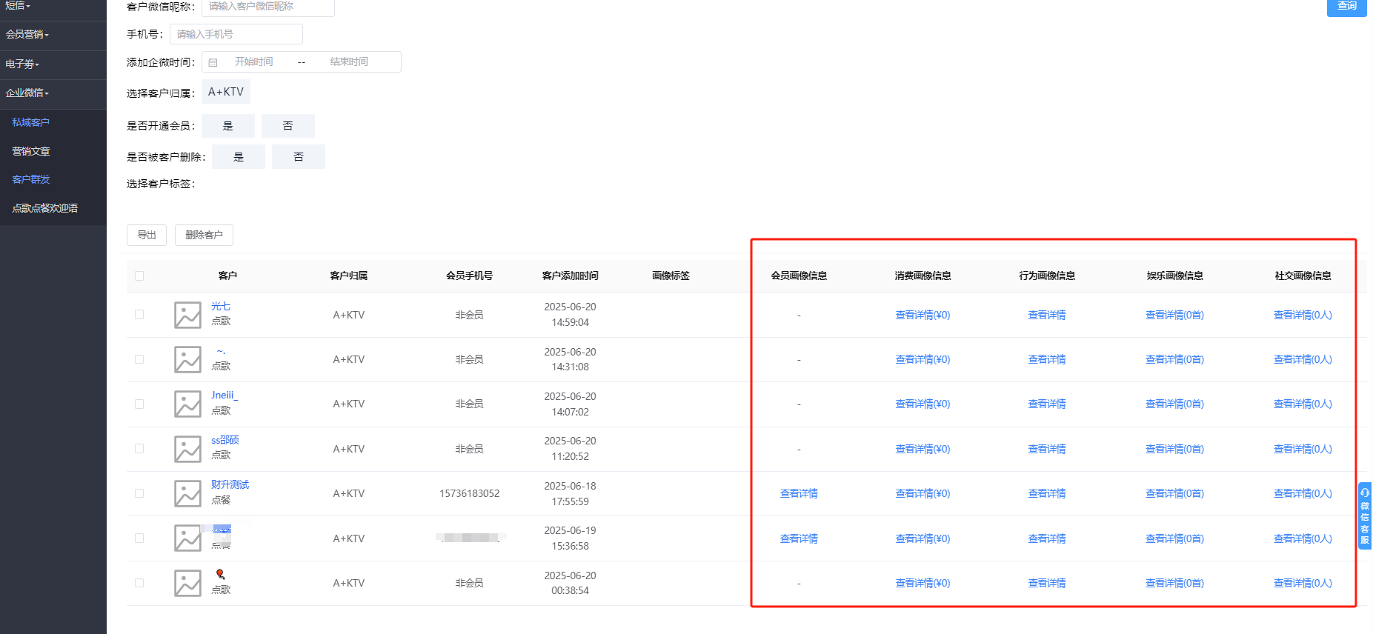Click avatar in the 2025-06-19 15:36:58 row
The width and height of the screenshot is (1373, 634).
click(x=187, y=538)
